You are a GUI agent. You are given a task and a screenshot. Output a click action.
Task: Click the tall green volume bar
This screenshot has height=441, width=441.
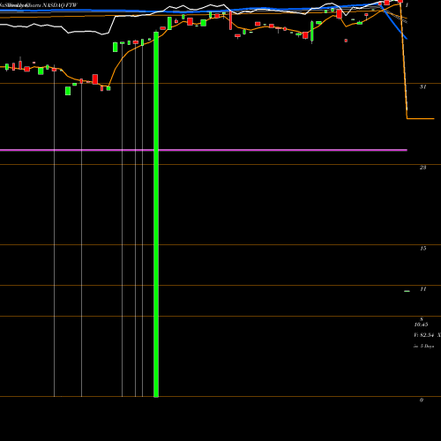(x=156, y=214)
